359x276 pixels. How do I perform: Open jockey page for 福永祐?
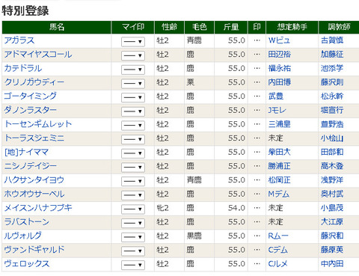280,68
